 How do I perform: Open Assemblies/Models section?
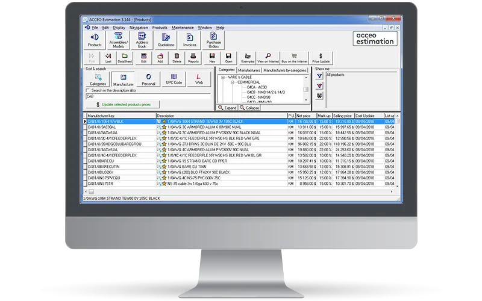(x=117, y=40)
